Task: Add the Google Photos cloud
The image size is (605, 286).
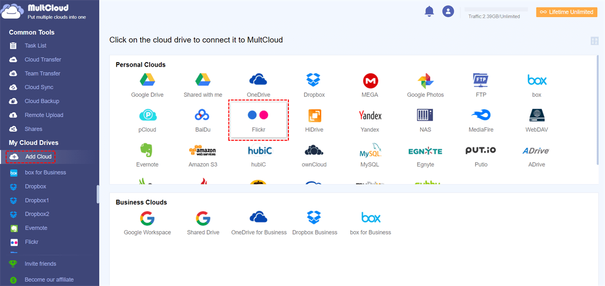Action: point(426,80)
